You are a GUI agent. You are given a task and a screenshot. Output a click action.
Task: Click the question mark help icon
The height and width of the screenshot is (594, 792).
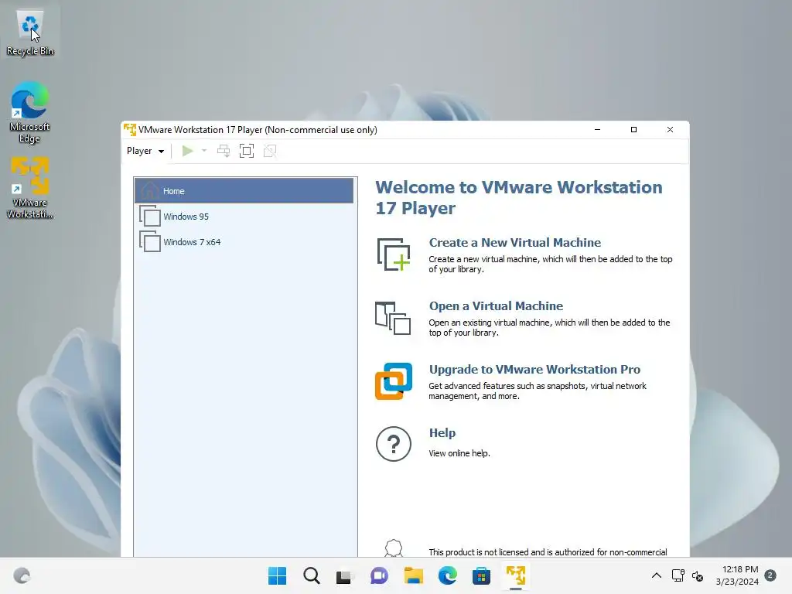click(x=394, y=444)
